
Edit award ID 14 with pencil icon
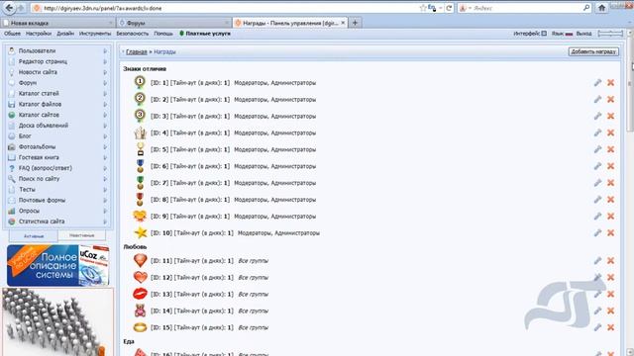tap(597, 311)
